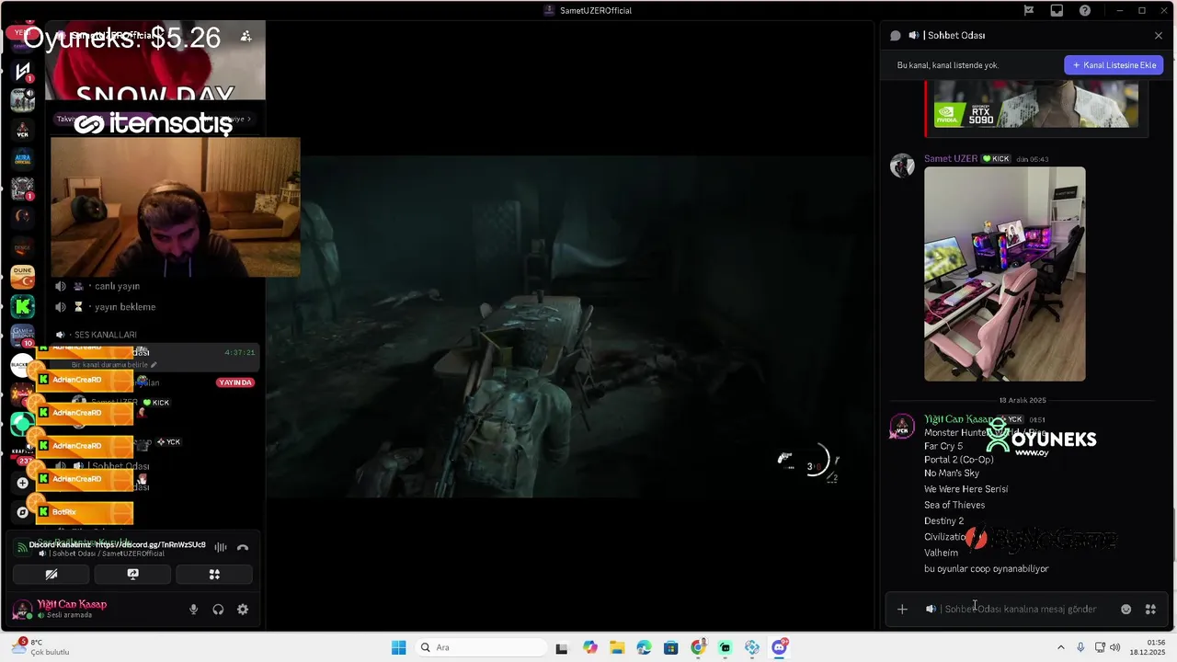This screenshot has height=662, width=1177.
Task: Toggle noise suppression waveform icon
Action: click(221, 547)
